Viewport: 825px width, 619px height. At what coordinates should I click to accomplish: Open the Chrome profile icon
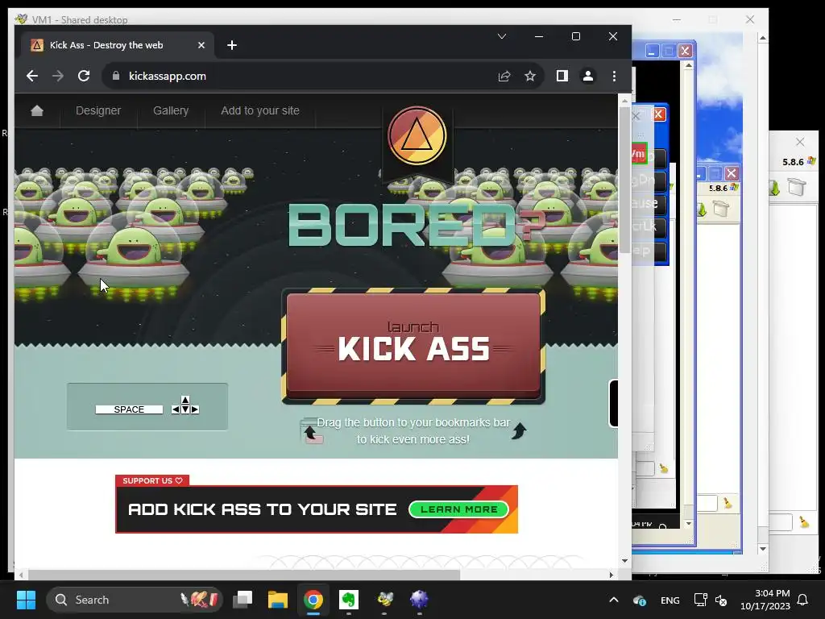587,77
